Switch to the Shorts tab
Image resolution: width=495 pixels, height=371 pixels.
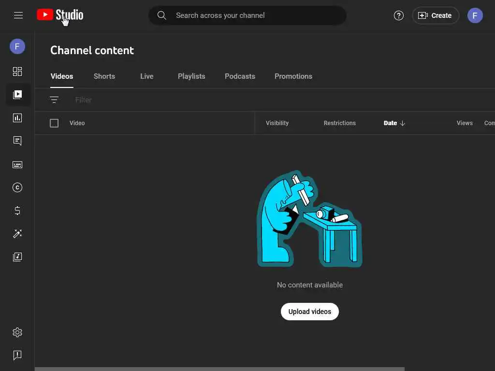tap(104, 76)
